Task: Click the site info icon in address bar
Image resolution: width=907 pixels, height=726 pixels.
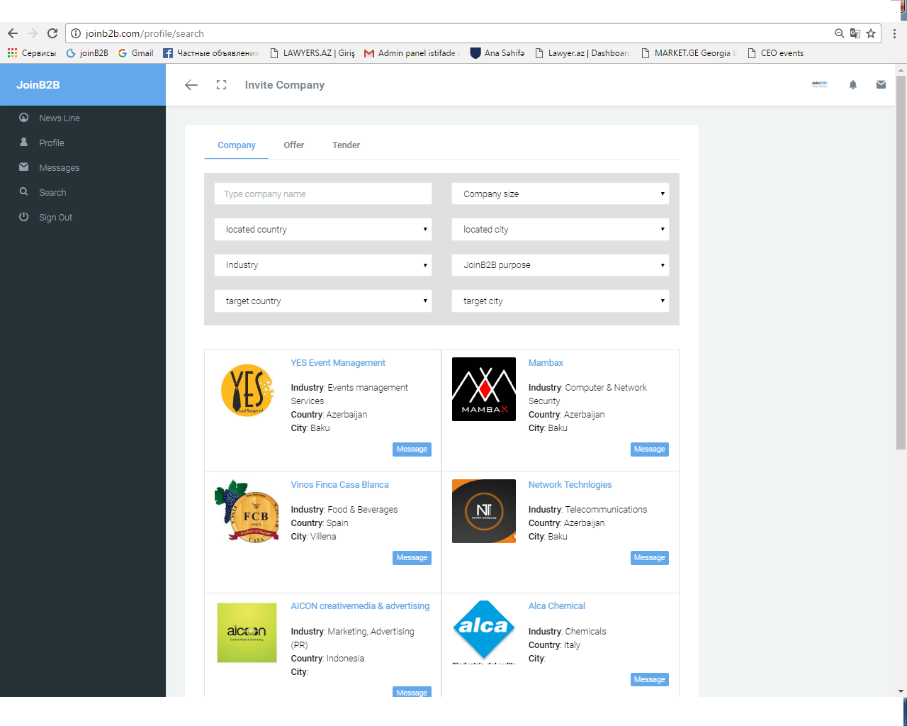Action: coord(76,33)
